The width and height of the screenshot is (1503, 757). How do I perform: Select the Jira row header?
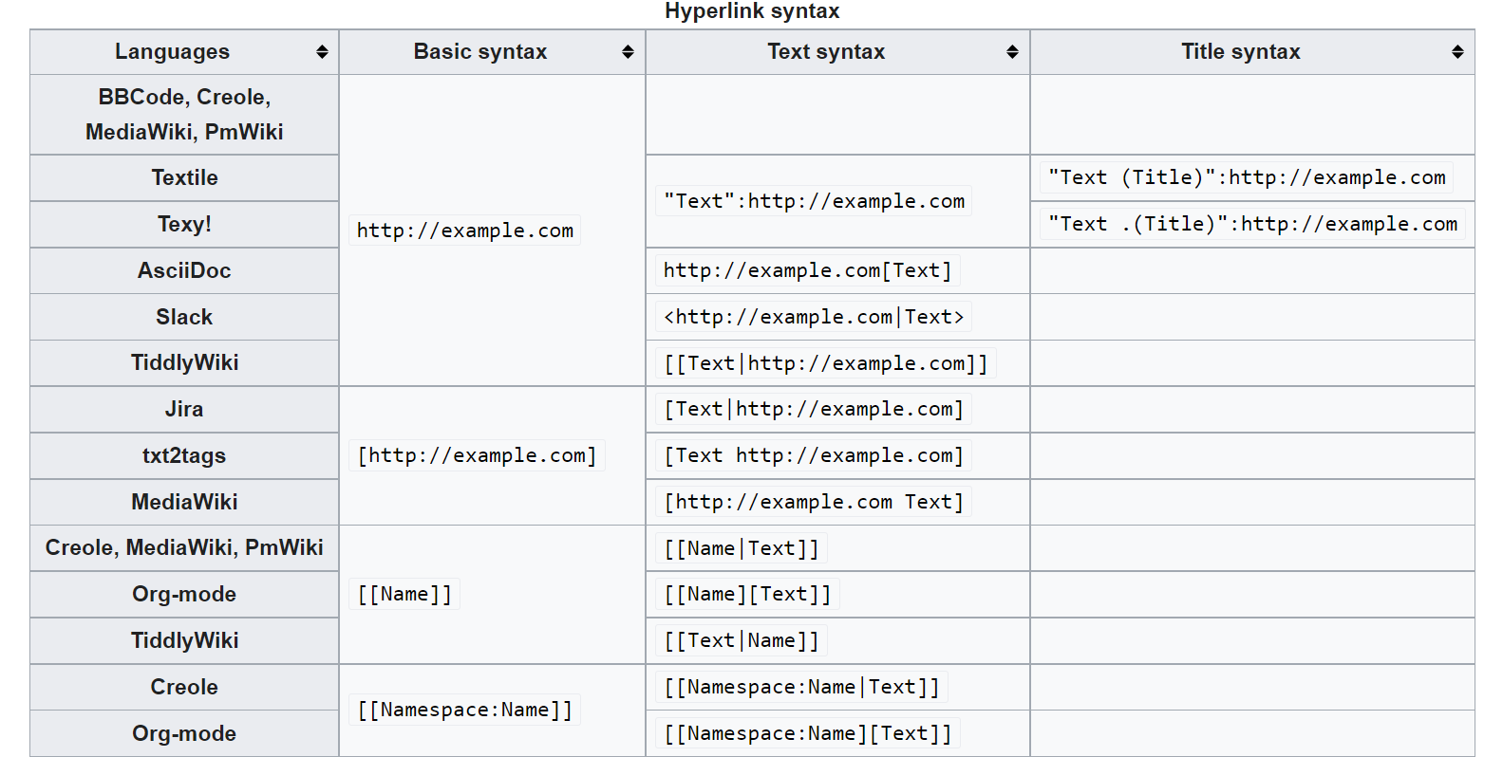pos(184,410)
